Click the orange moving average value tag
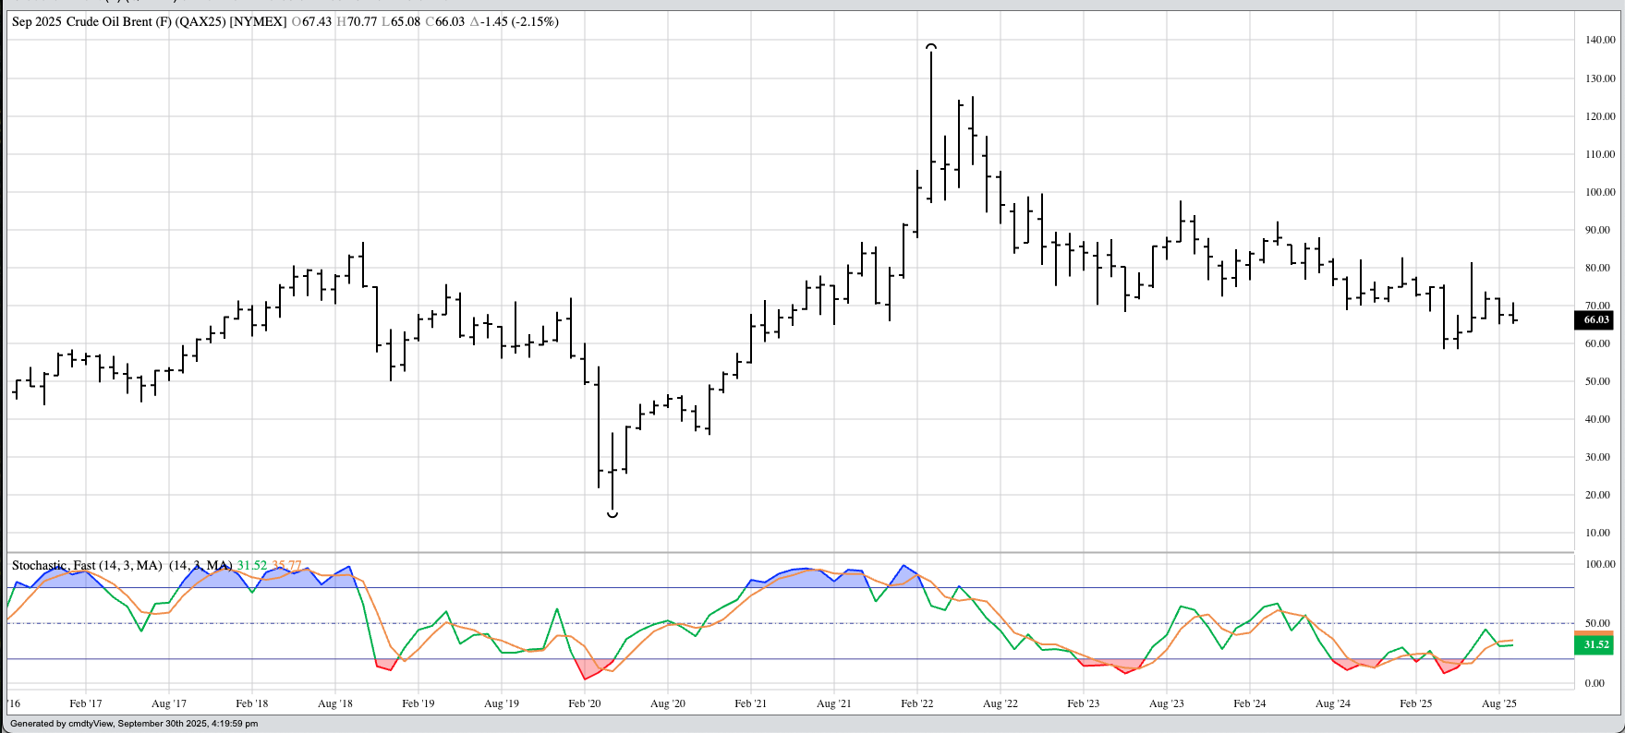The width and height of the screenshot is (1625, 733). pos(1595,633)
